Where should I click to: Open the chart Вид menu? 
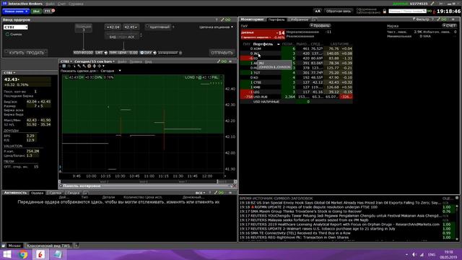[x=148, y=61]
